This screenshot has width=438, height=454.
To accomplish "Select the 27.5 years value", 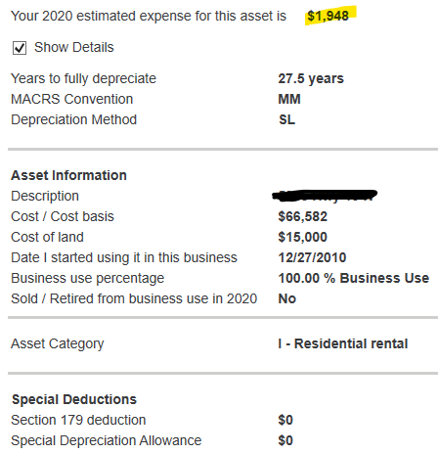I will 311,78.
